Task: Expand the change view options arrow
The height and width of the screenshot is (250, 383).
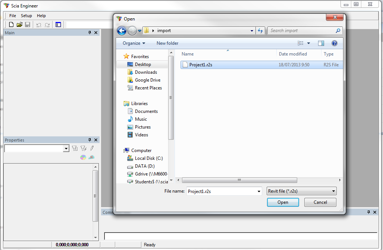Action: click(x=308, y=43)
